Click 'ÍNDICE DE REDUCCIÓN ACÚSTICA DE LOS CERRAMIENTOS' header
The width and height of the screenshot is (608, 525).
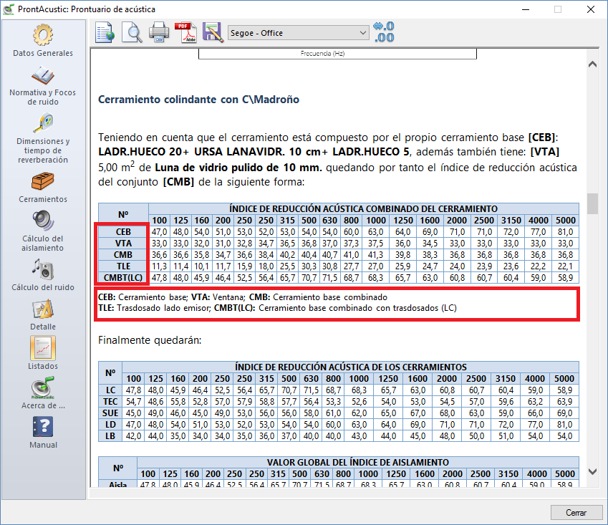(350, 367)
